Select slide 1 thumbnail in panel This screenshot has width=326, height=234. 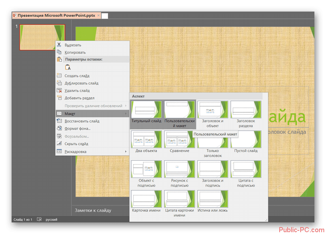pyautogui.click(x=42, y=37)
